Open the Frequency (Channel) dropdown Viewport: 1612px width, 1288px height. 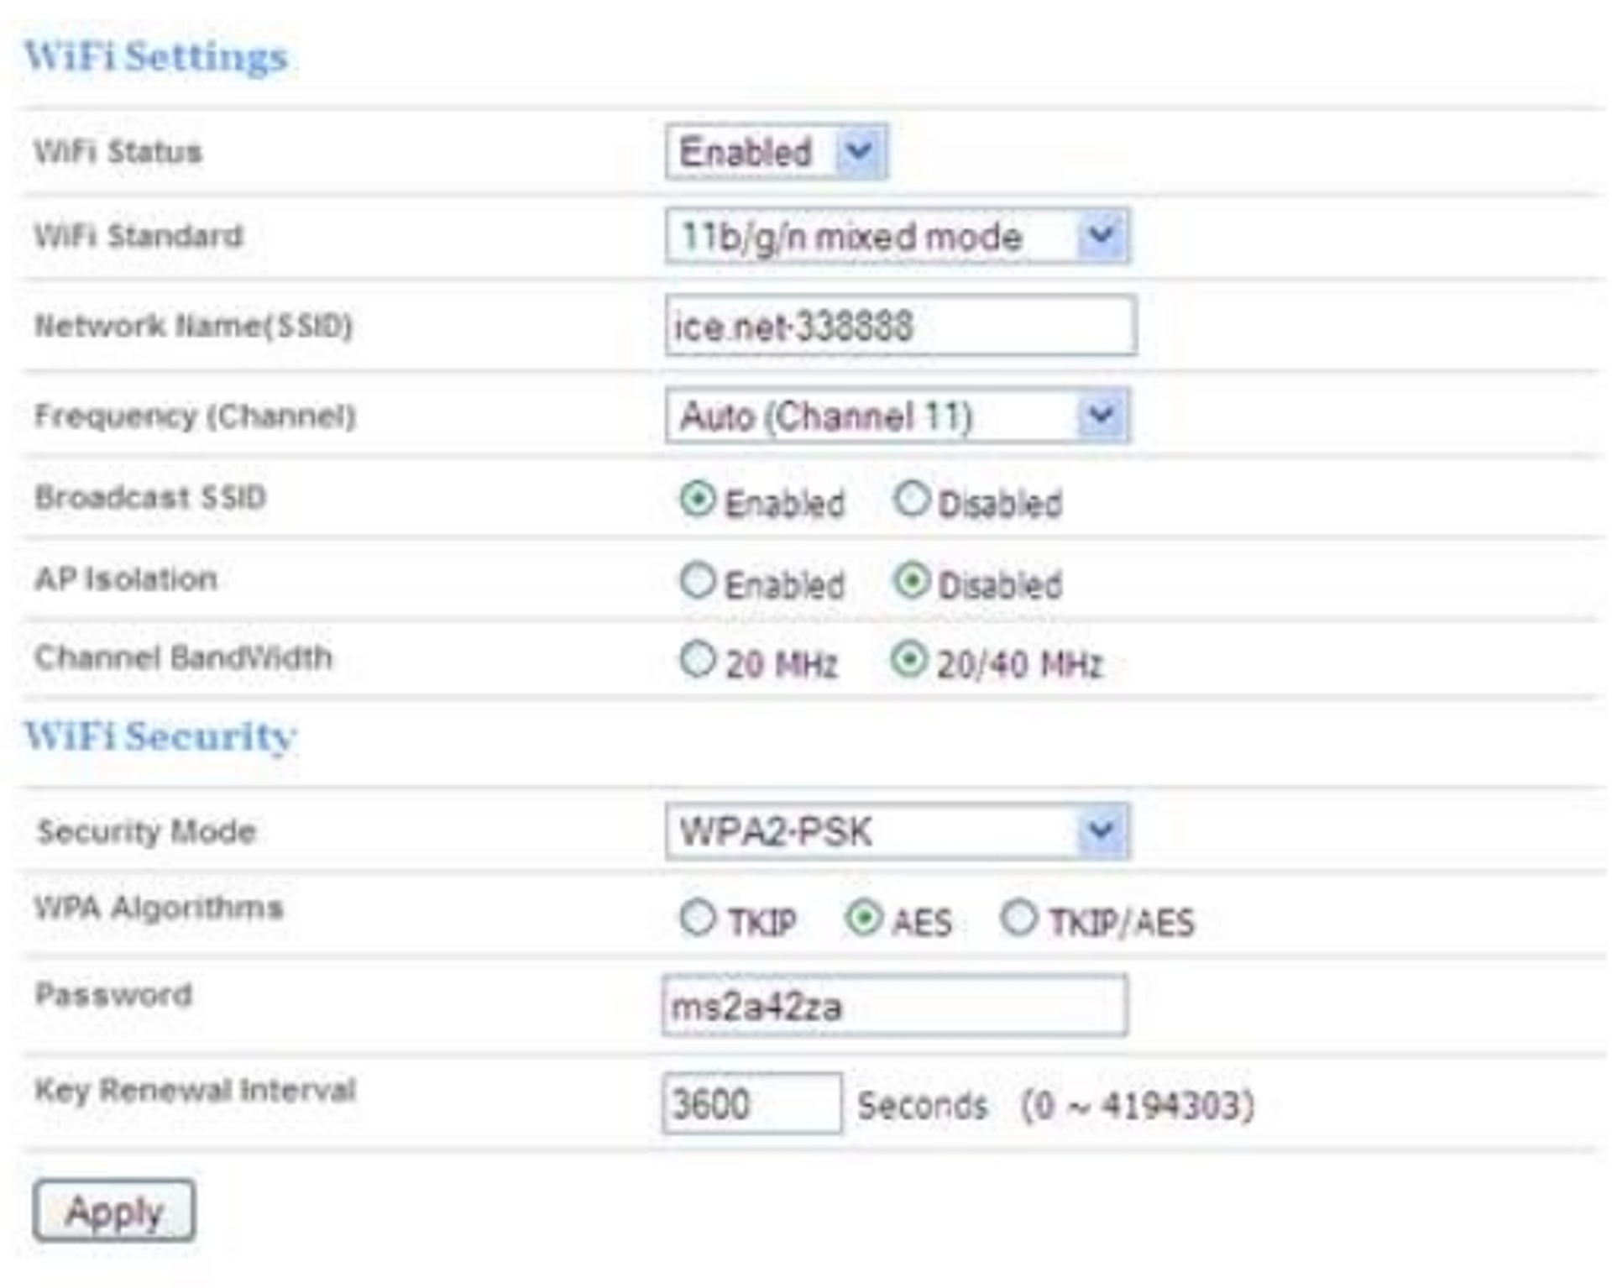[896, 416]
